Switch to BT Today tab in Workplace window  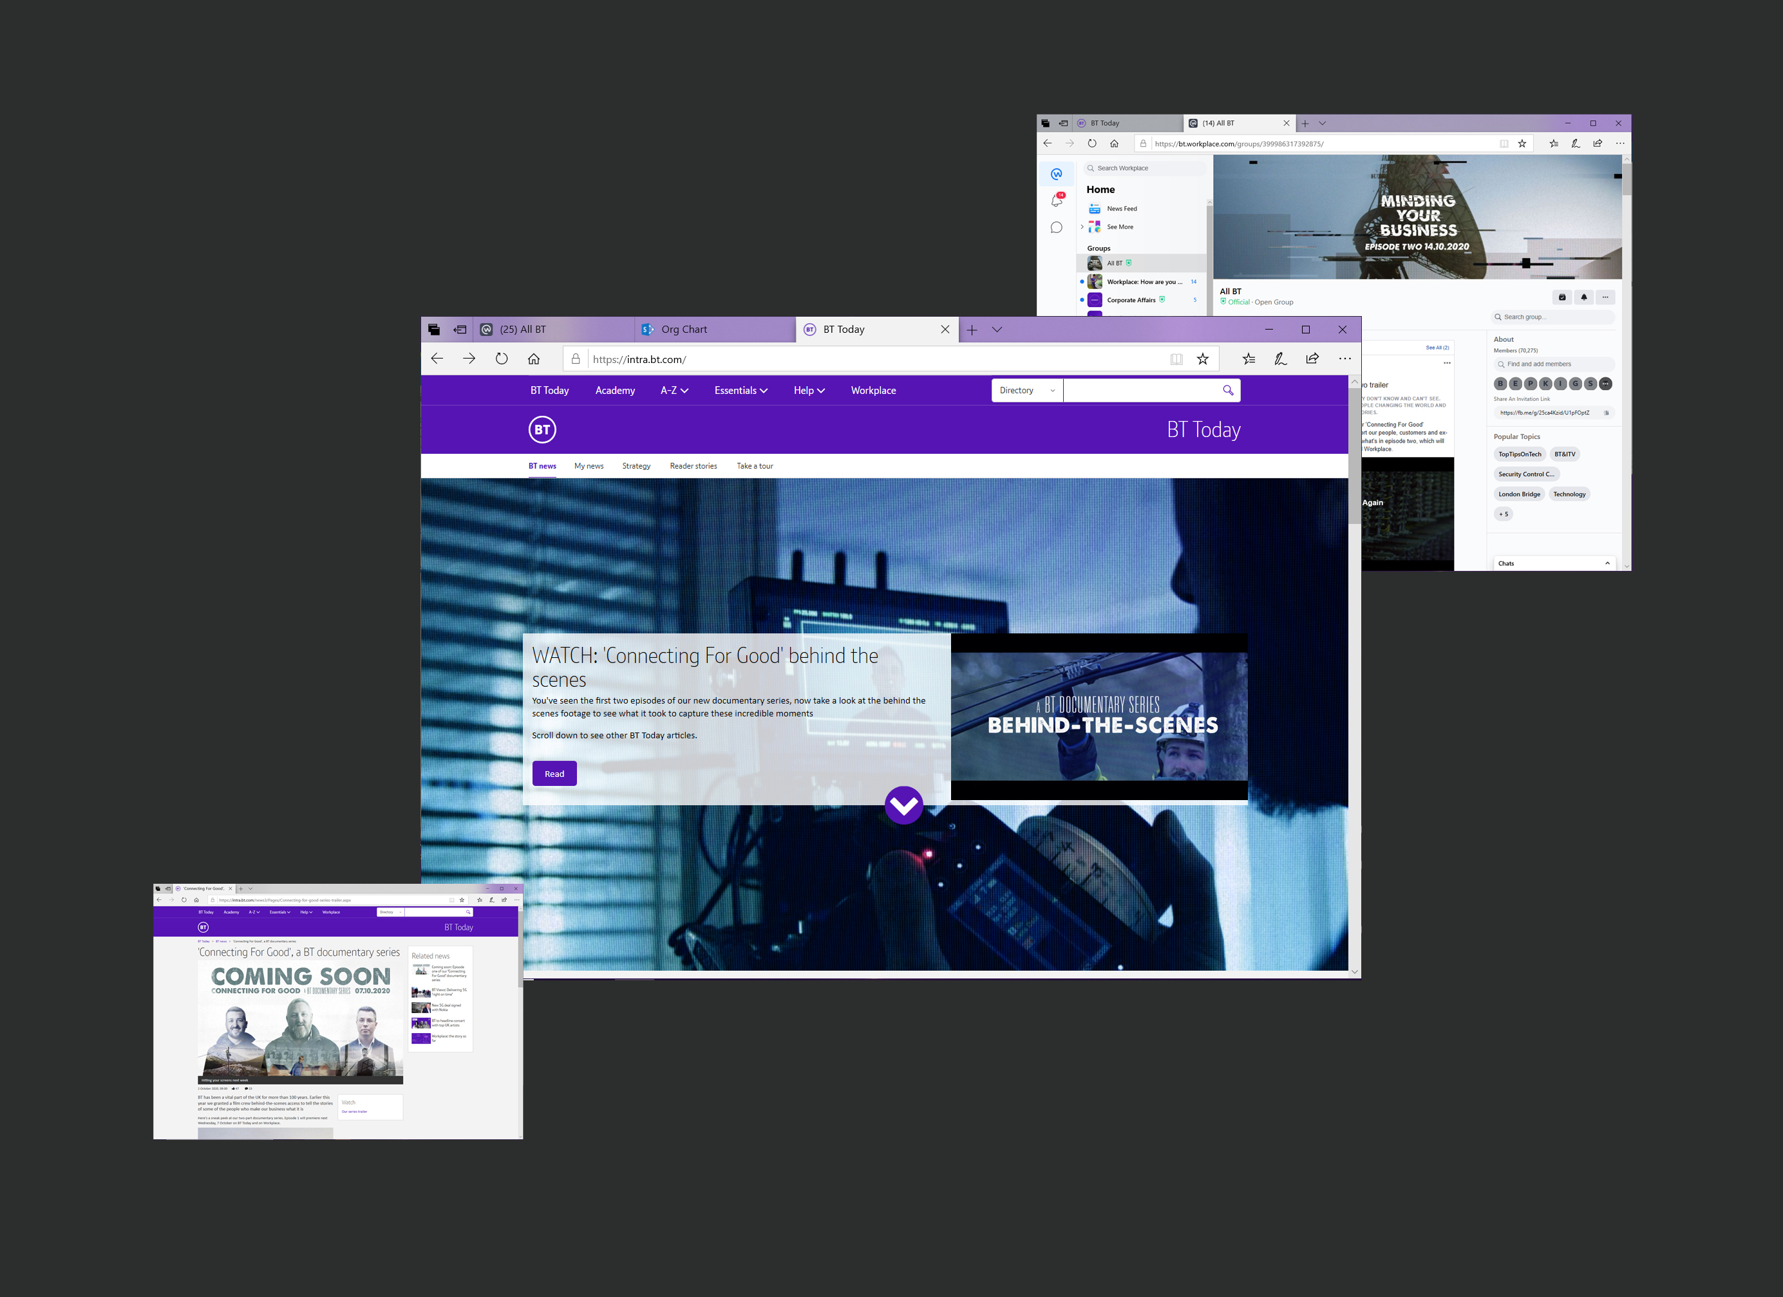pyautogui.click(x=1127, y=124)
